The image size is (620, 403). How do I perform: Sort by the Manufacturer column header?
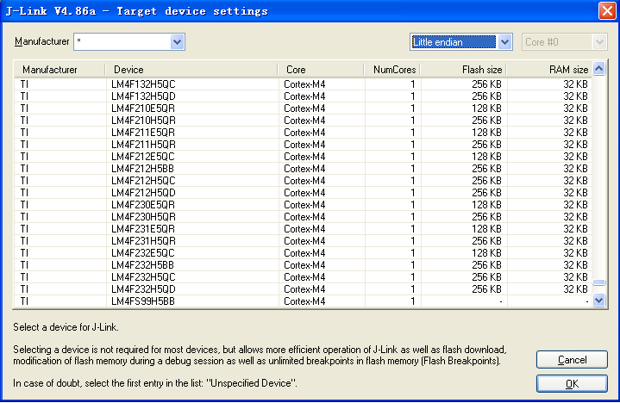tap(59, 70)
